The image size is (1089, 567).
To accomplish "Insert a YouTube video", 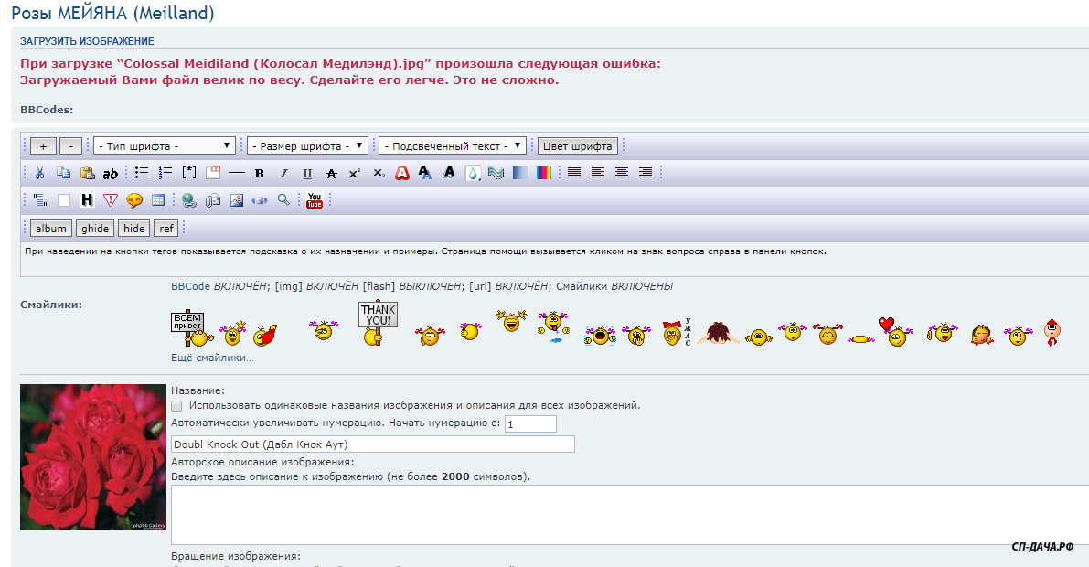I will [315, 200].
